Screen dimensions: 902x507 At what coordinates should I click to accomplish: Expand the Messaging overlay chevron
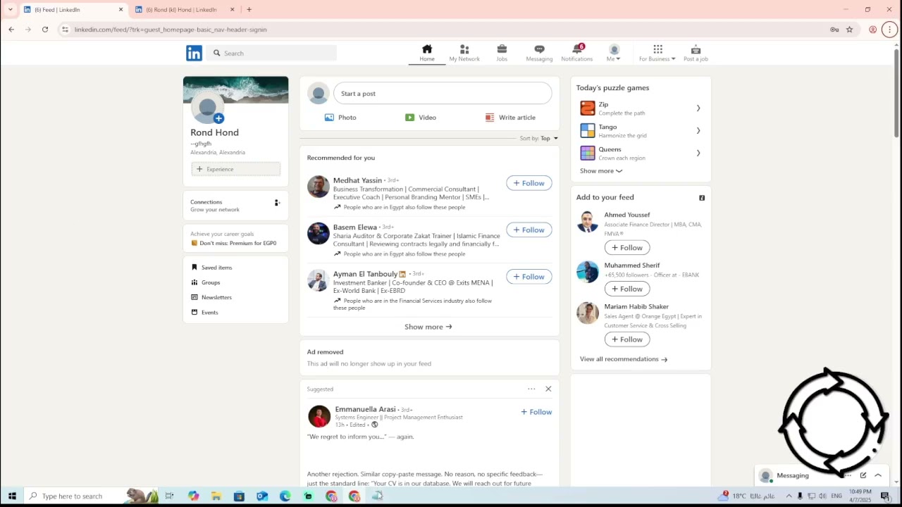[878, 475]
